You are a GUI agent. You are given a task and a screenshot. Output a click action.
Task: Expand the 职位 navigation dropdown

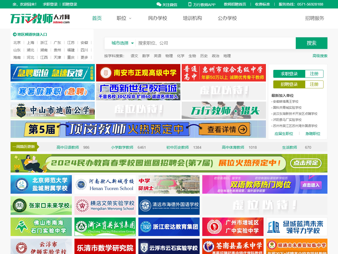click(x=124, y=18)
